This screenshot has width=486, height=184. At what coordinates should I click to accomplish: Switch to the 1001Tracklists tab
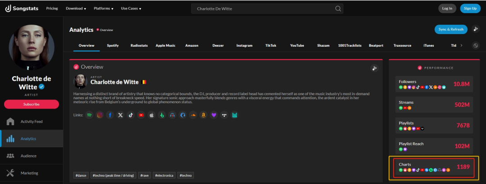tap(350, 45)
